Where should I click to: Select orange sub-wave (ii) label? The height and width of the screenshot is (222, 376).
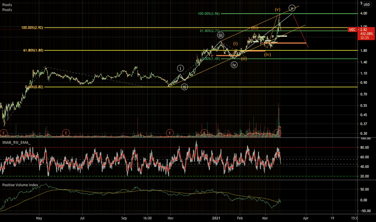244,59
